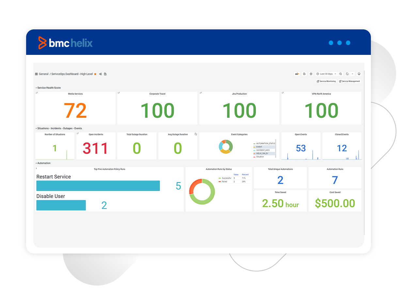The image size is (397, 294).
Task: Click the Event Categories legend scrollbar
Action: point(276,149)
